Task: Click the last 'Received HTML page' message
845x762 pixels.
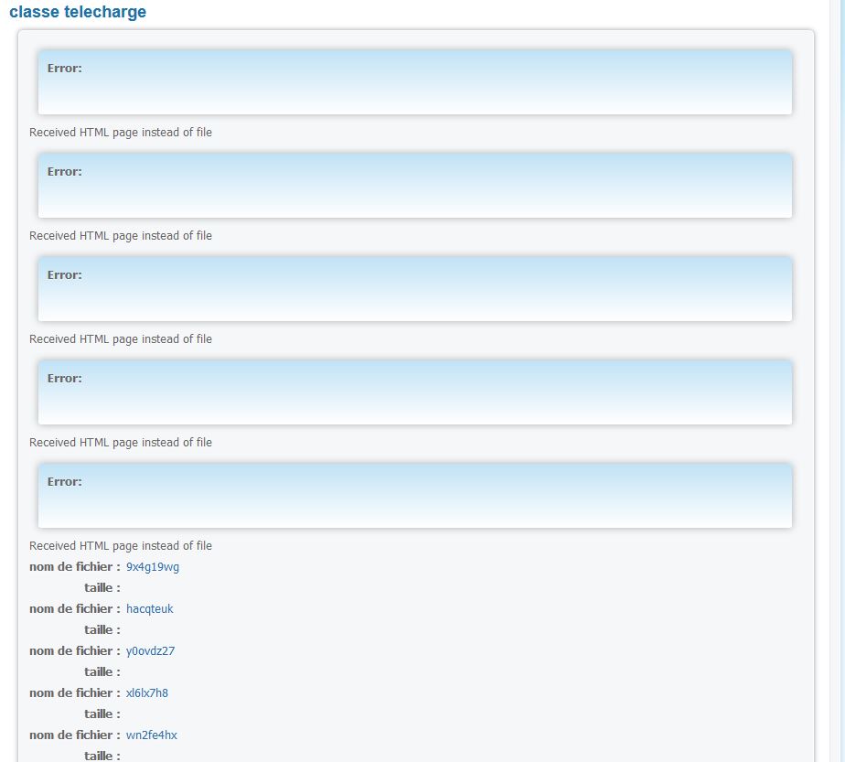Action: pyautogui.click(x=121, y=546)
